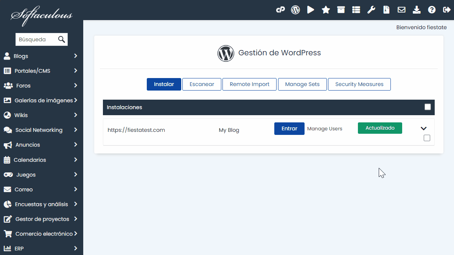Expand the Calendarios category chevron
Screen dimensions: 454x255
(x=76, y=160)
